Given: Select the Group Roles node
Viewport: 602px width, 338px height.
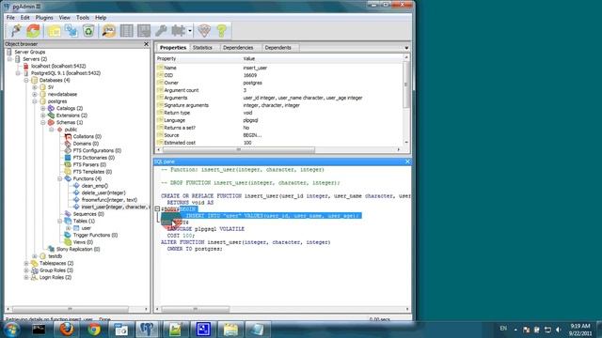Looking at the screenshot, I should [56, 270].
